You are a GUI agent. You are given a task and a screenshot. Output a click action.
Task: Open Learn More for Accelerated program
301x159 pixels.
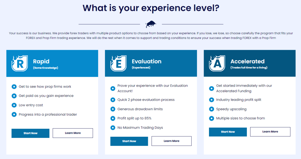(270, 132)
